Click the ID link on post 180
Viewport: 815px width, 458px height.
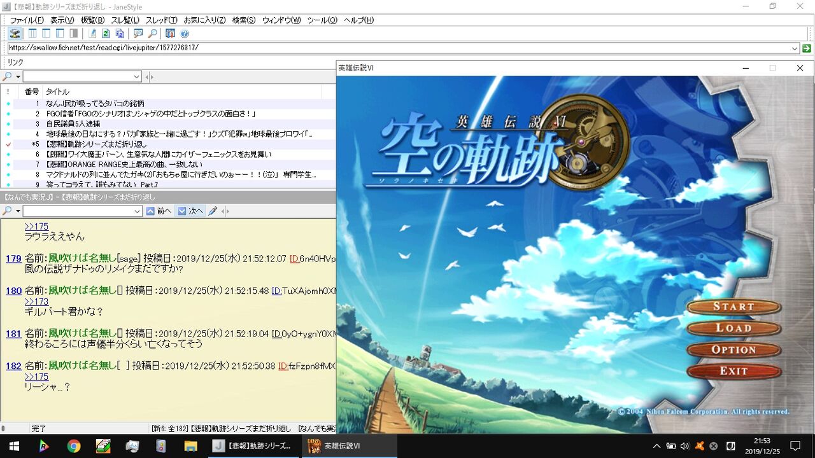(x=277, y=291)
